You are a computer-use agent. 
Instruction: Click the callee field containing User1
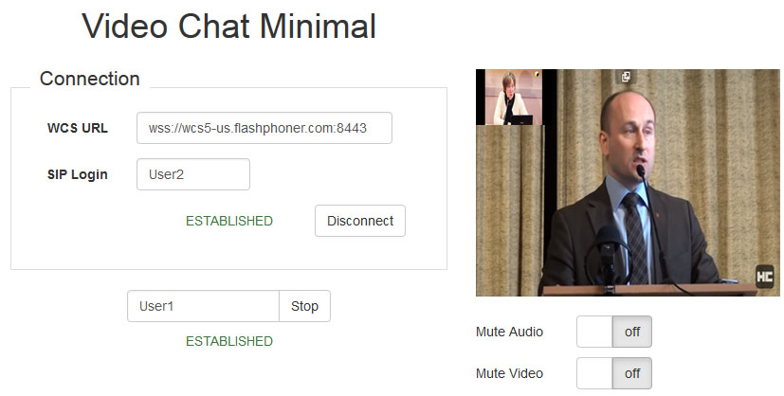[x=203, y=306]
